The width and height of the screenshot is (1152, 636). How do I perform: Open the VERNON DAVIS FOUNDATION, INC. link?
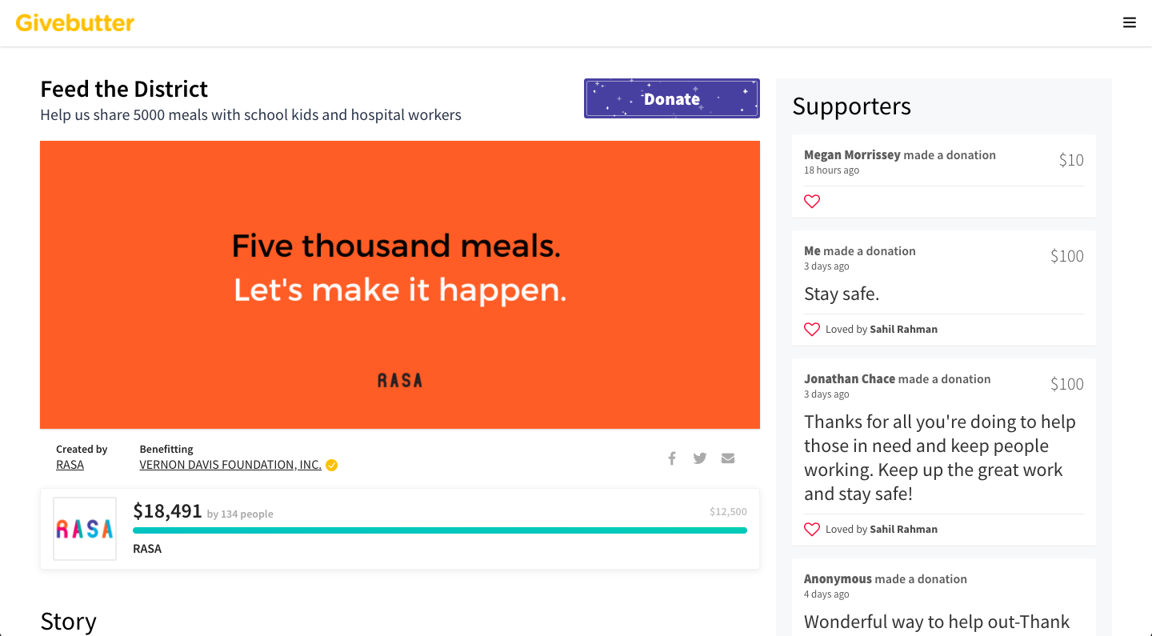pyautogui.click(x=230, y=465)
